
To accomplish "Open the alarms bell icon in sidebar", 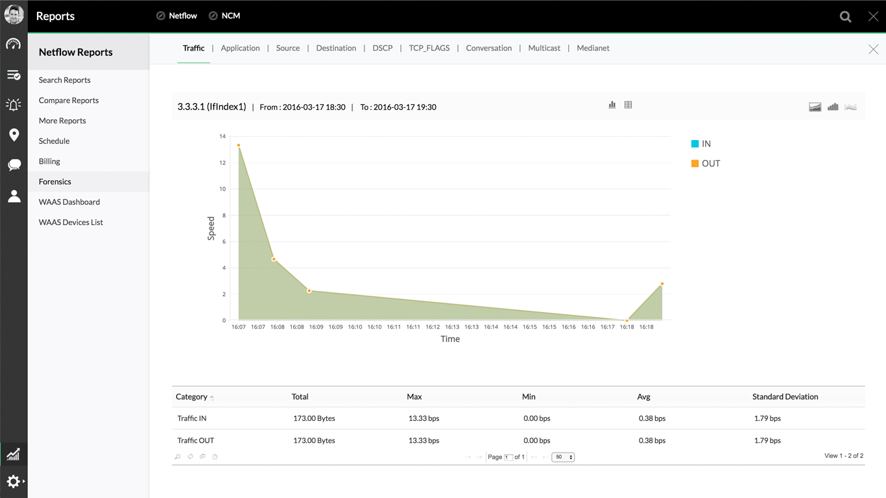I will (14, 104).
